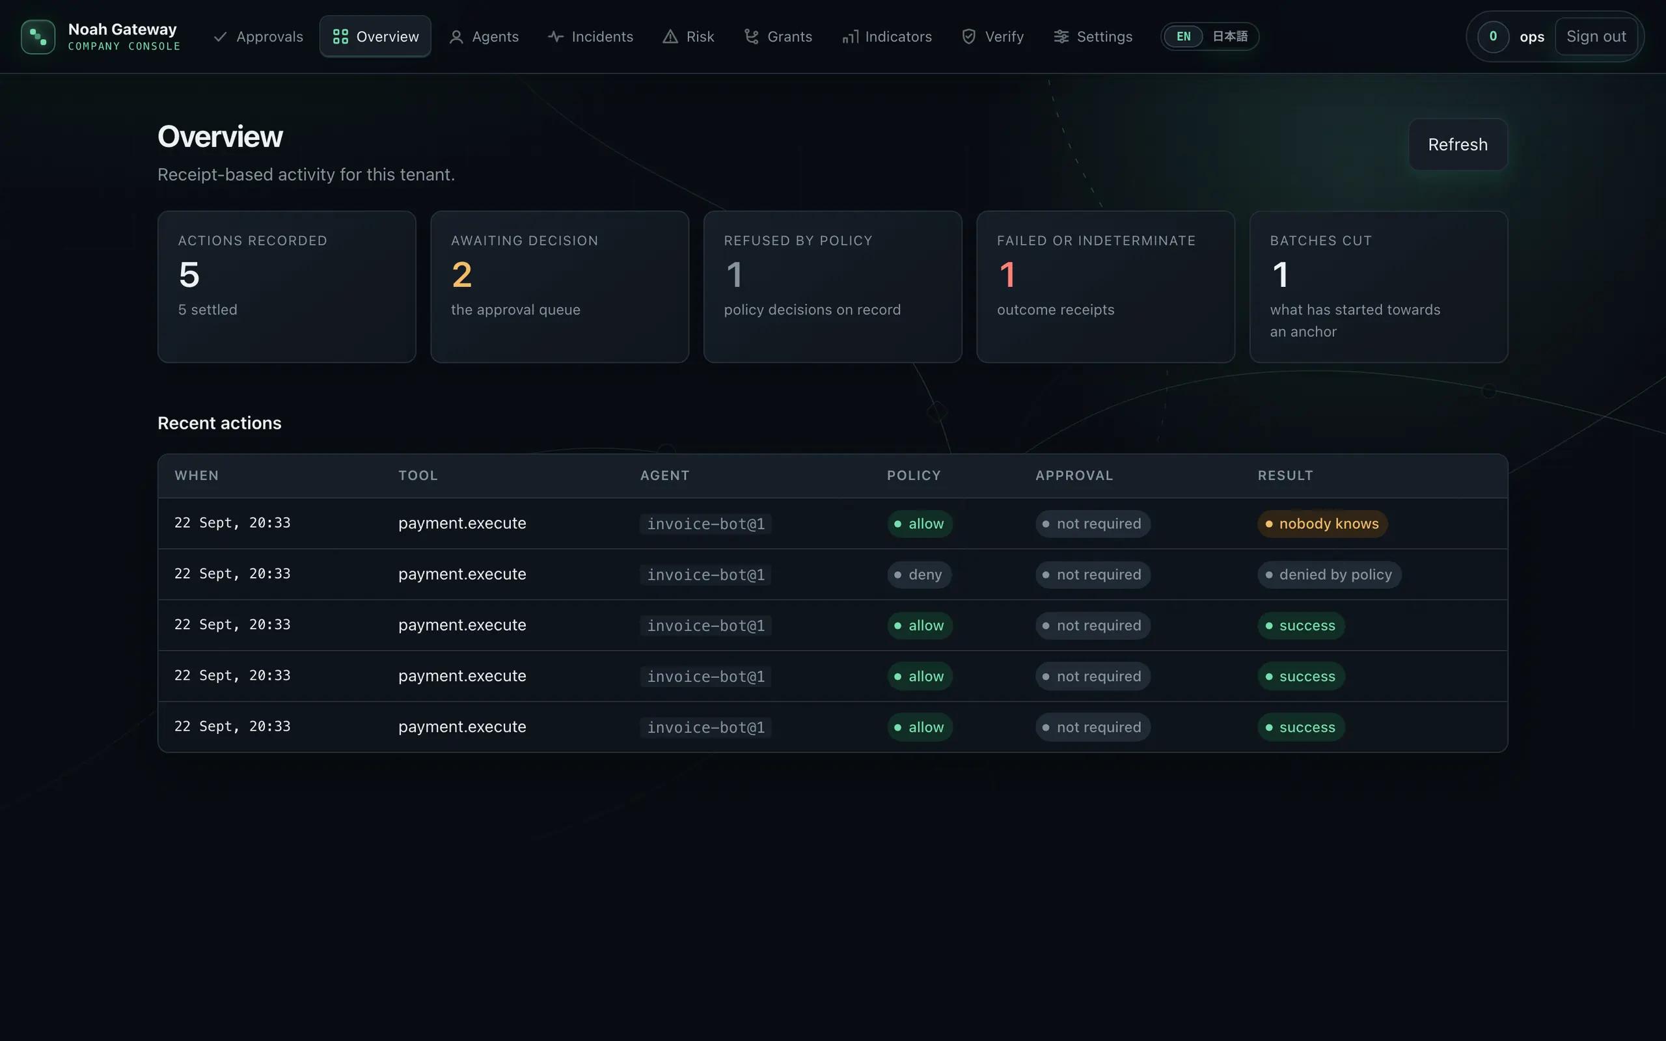Screen dimensions: 1666x1041
Task: Open the Awaiting Decision card
Action: [x=560, y=286]
